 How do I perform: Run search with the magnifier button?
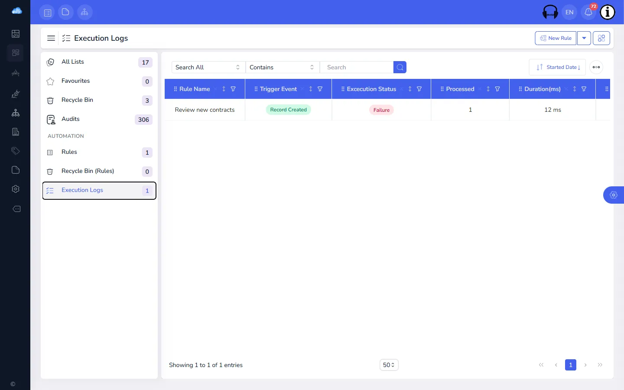tap(400, 67)
